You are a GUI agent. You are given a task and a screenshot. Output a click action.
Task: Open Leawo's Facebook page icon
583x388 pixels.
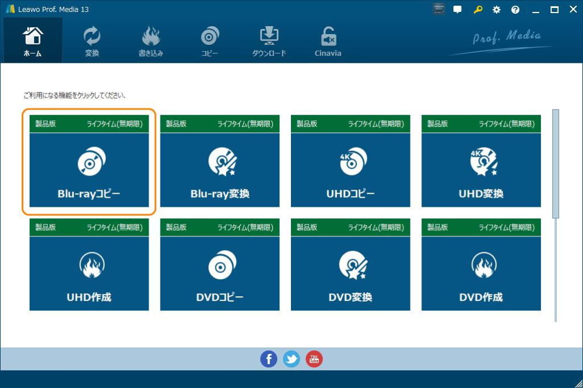pos(268,359)
